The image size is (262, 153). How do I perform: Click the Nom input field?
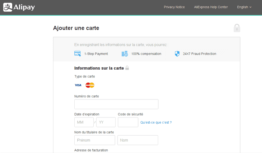coord(138,140)
